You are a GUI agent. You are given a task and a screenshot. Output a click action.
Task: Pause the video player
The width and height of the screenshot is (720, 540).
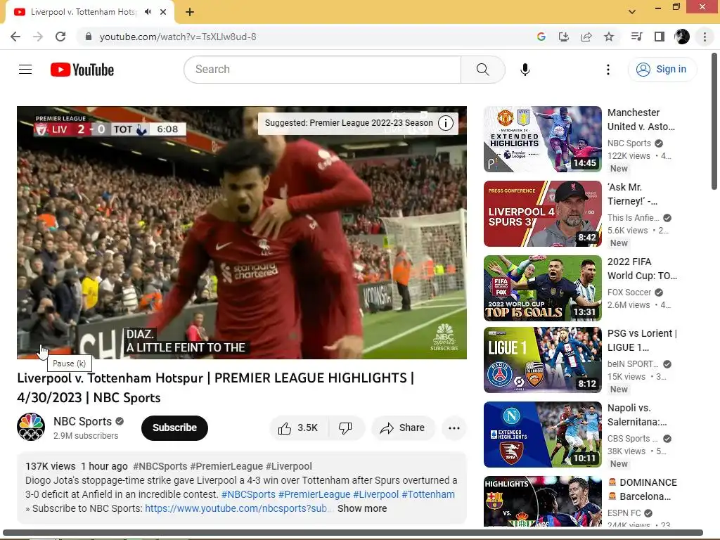(41, 352)
